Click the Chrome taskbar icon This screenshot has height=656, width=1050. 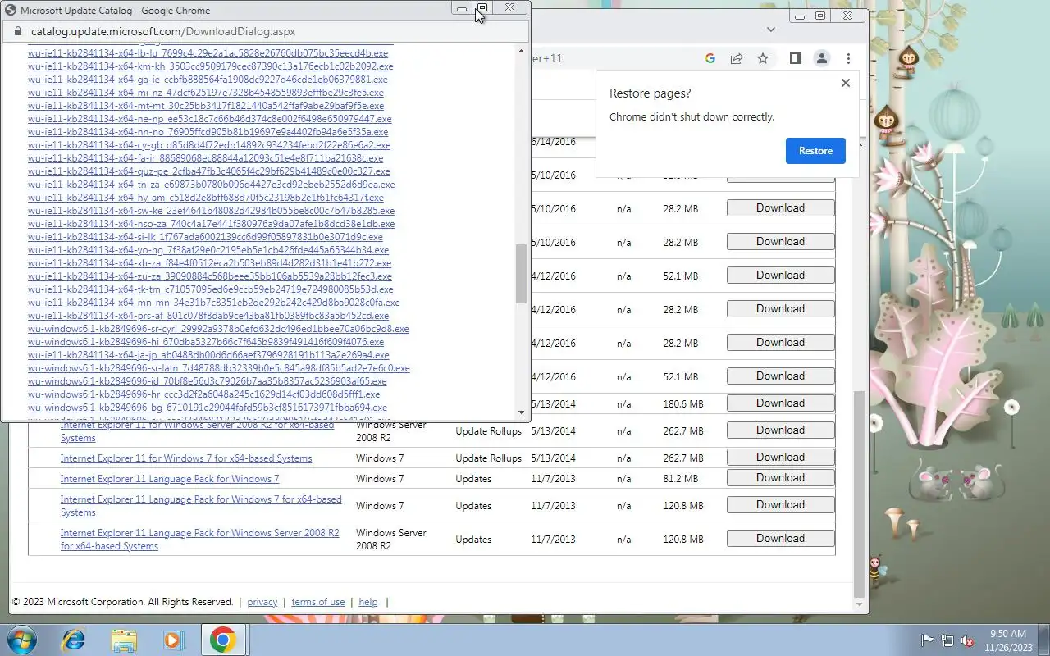click(223, 640)
